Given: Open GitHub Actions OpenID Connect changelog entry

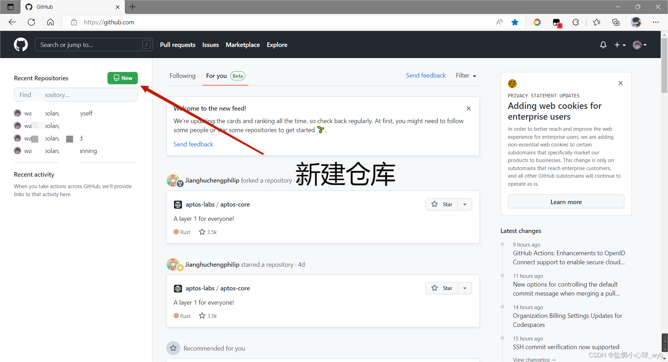Looking at the screenshot, I should (569, 258).
